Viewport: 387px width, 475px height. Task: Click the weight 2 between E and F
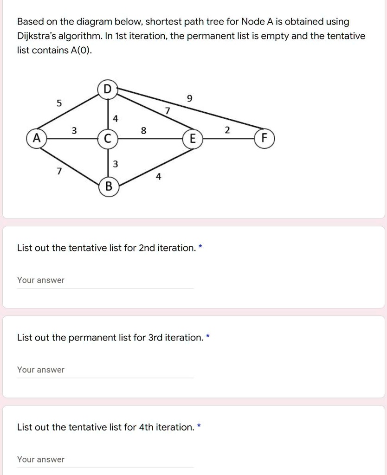[x=228, y=129]
